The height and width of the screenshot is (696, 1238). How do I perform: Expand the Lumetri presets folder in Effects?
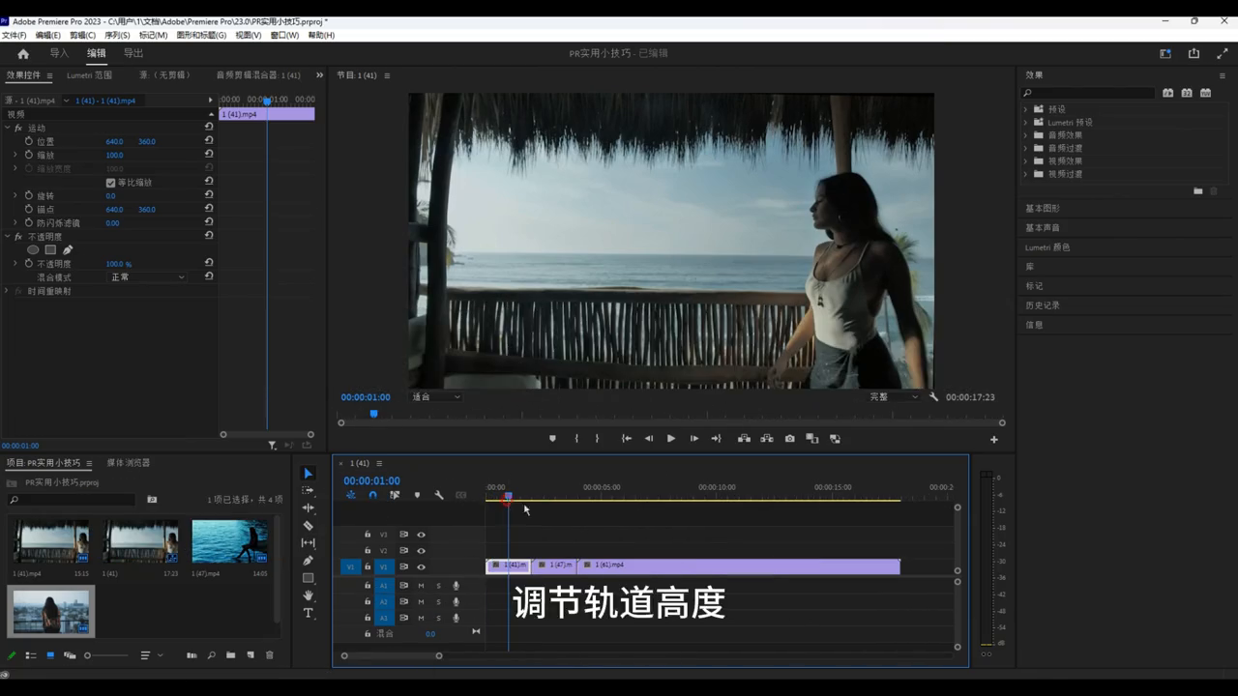click(1026, 123)
